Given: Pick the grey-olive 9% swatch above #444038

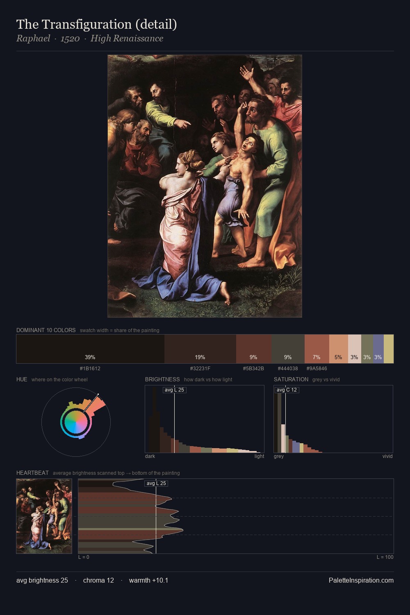Looking at the screenshot, I should (x=288, y=349).
